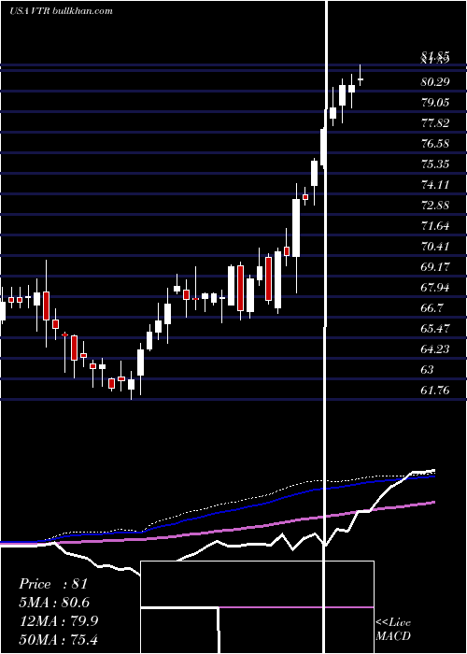This screenshot has height=654, width=467.
Task: Click the tall white candle between 70.41 and 74.11
Action: pyautogui.click(x=296, y=228)
